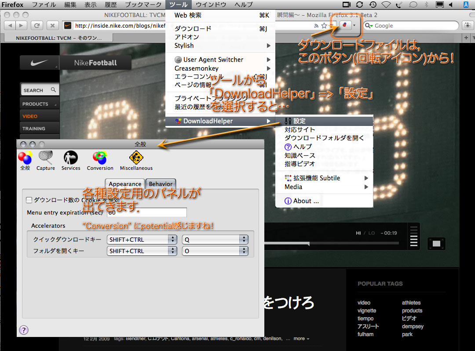Screen dimensions: 475x351
Task: Choose 対応サイト from the submenu
Action: pos(324,130)
